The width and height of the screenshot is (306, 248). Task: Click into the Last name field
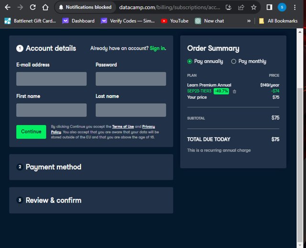tap(131, 110)
